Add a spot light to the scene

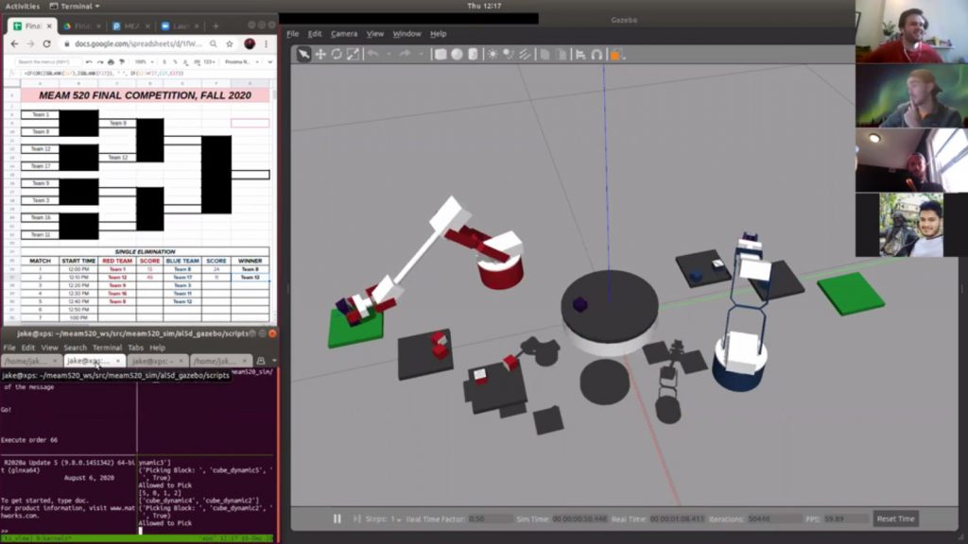point(507,55)
